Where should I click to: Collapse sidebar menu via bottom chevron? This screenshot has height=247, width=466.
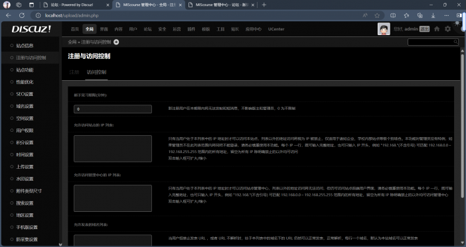pyautogui.click(x=60, y=244)
